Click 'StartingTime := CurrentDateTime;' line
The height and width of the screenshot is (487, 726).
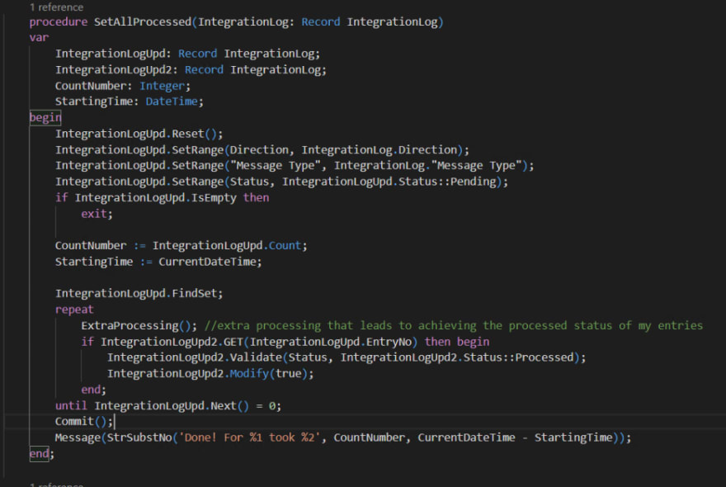[158, 262]
